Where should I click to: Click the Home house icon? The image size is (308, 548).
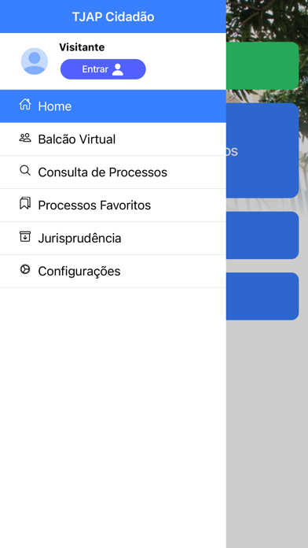click(x=25, y=105)
